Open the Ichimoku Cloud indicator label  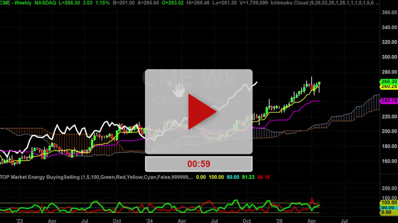[325, 3]
